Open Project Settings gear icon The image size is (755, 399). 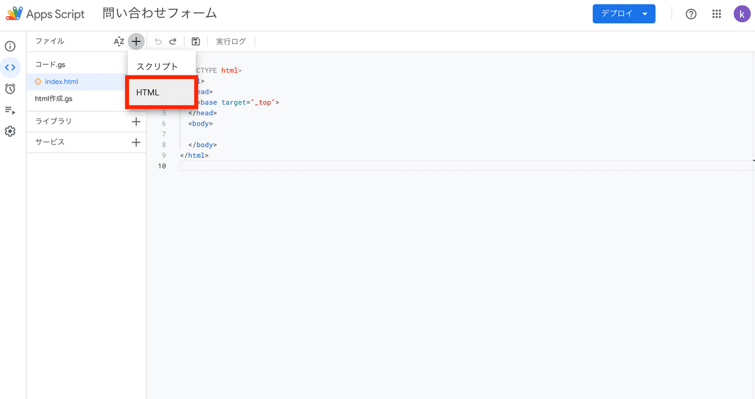(x=10, y=131)
